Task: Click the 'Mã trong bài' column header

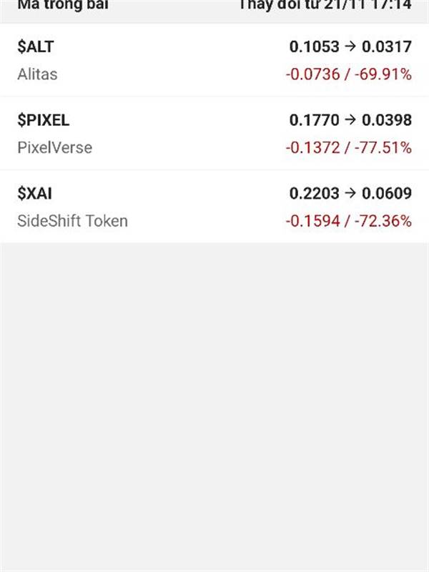Action: [x=63, y=5]
